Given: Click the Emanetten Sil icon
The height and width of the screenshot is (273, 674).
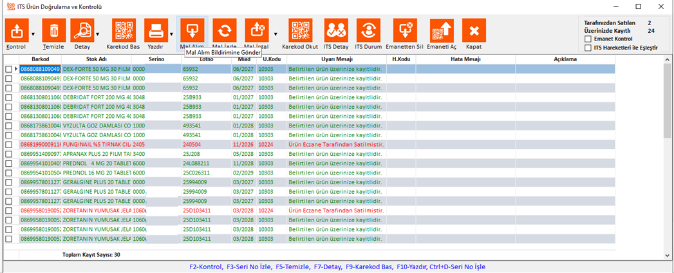Looking at the screenshot, I should coord(406,30).
